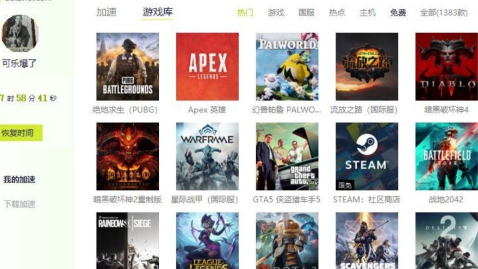Image resolution: width=478 pixels, height=269 pixels.
Task: Switch to the 加速 tab
Action: coord(106,12)
